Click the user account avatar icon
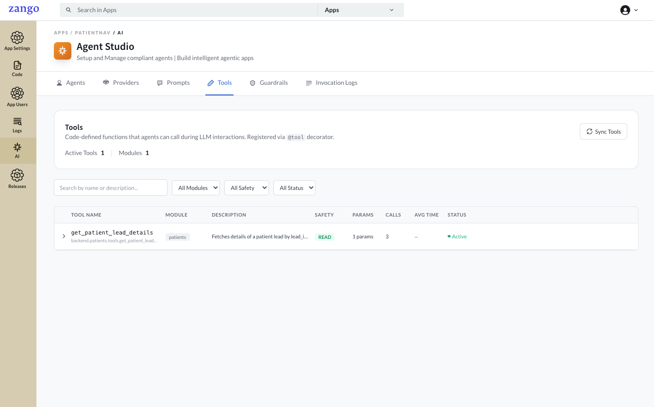Screen dimensions: 654x407 point(625,10)
